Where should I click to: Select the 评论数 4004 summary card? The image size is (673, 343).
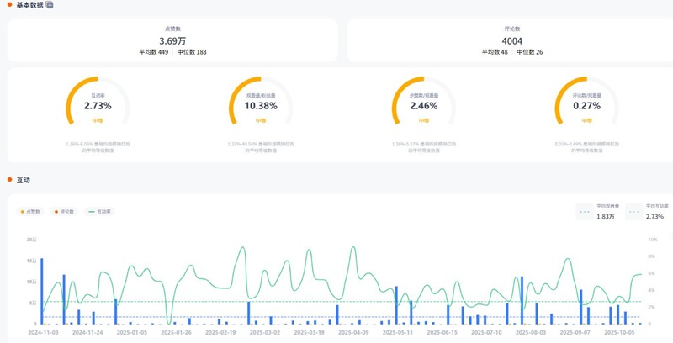[x=511, y=40]
